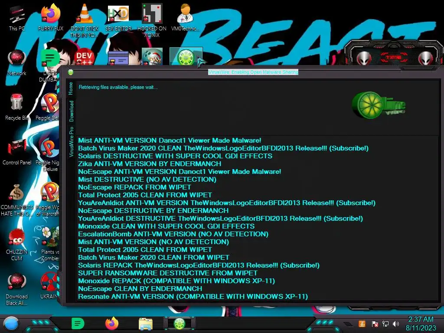Open the green notes app on taskbar
The height and width of the screenshot is (333, 444).
78,323
